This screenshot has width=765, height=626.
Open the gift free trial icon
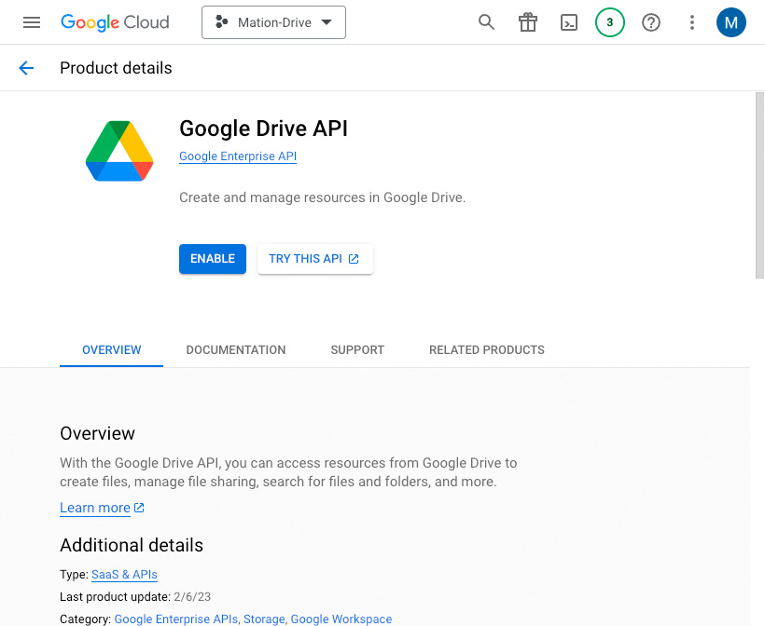pyautogui.click(x=528, y=22)
